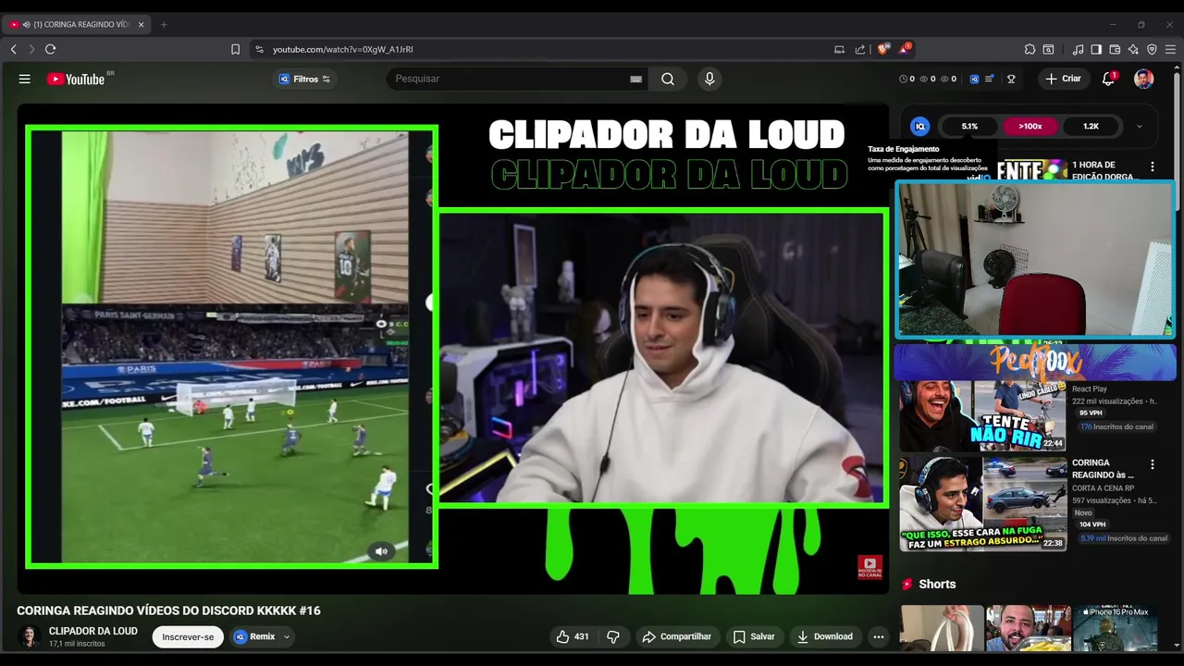Reload the current page
This screenshot has width=1184, height=666.
[51, 49]
